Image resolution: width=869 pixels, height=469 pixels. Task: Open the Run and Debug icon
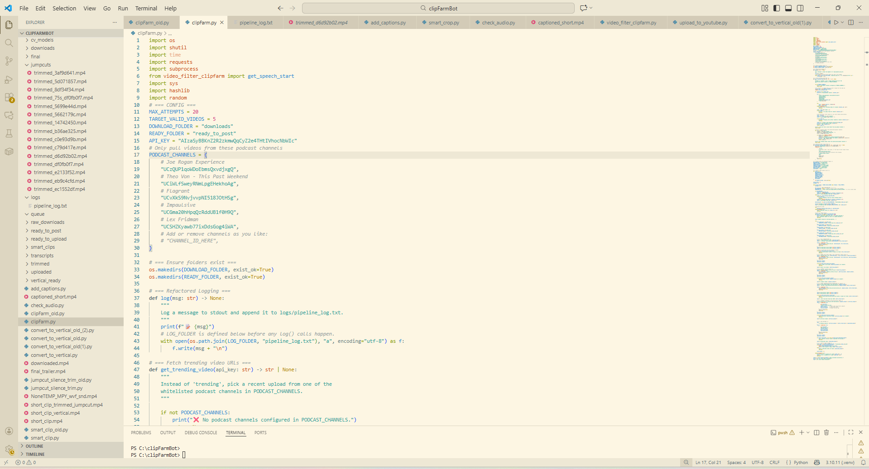pyautogui.click(x=9, y=80)
